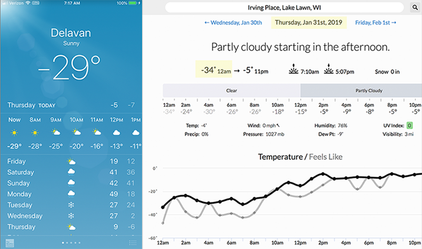Screen dimensions: 422x249
Task: Click the sunrise icon at 7:10am
Action: click(x=294, y=70)
